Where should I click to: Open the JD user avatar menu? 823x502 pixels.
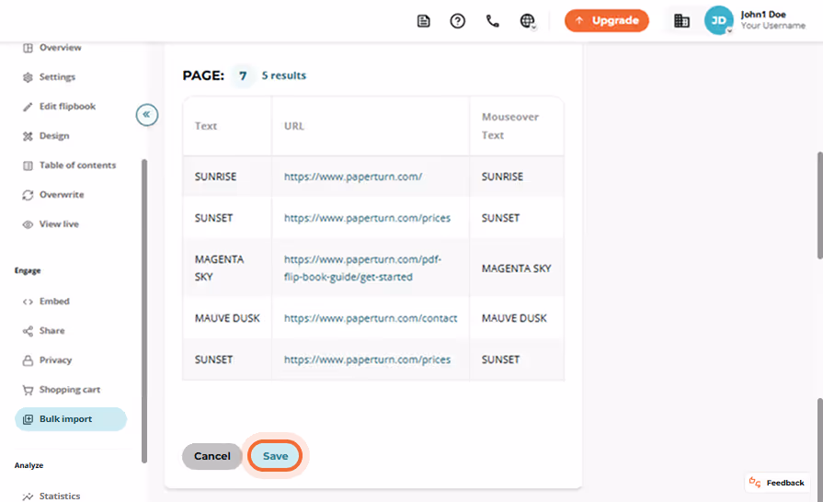(718, 20)
